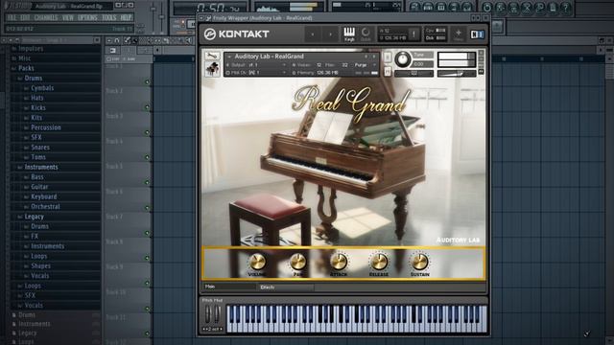Click the RealGrand piano thumbnail icon
This screenshot has height=345, width=614.
point(212,69)
